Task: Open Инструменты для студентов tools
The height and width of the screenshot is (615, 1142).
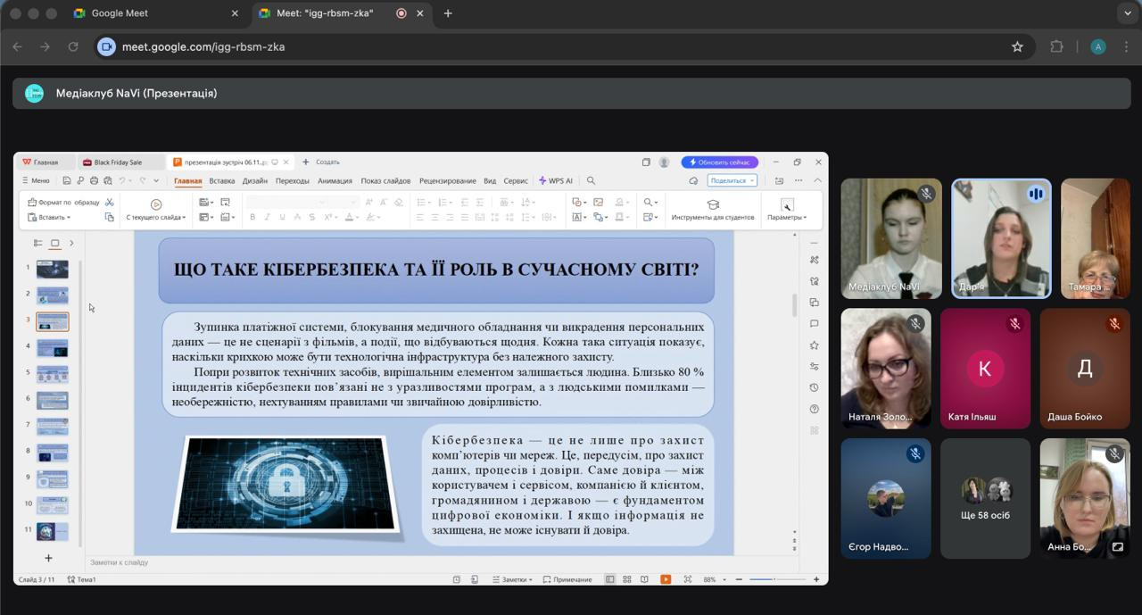Action: tap(712, 210)
